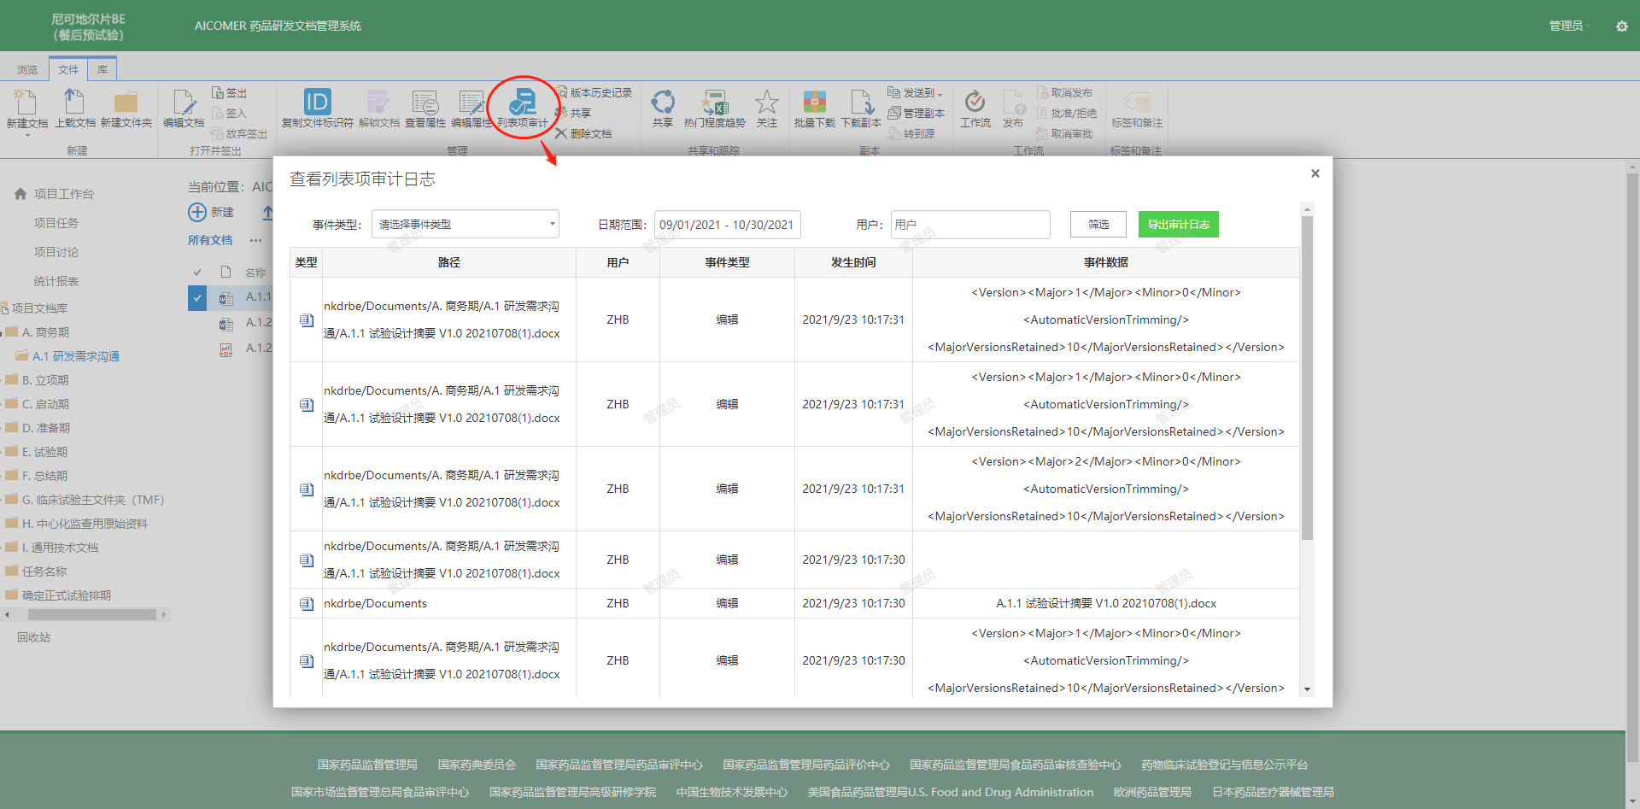
Task: Open the 工作流 workflow icon
Action: click(x=975, y=103)
